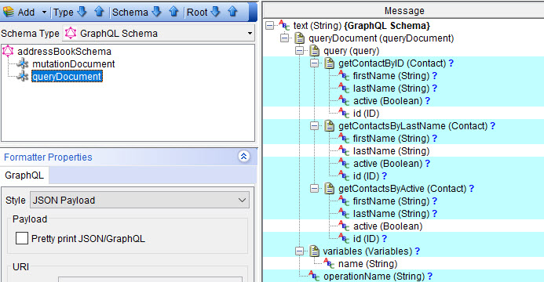Select the query (query) row

pos(351,51)
